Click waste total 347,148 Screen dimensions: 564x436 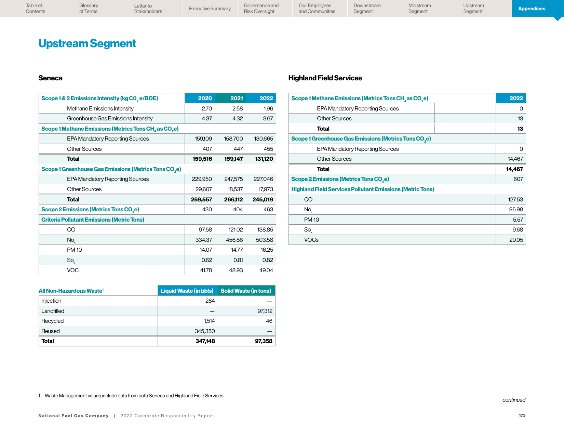click(x=205, y=341)
